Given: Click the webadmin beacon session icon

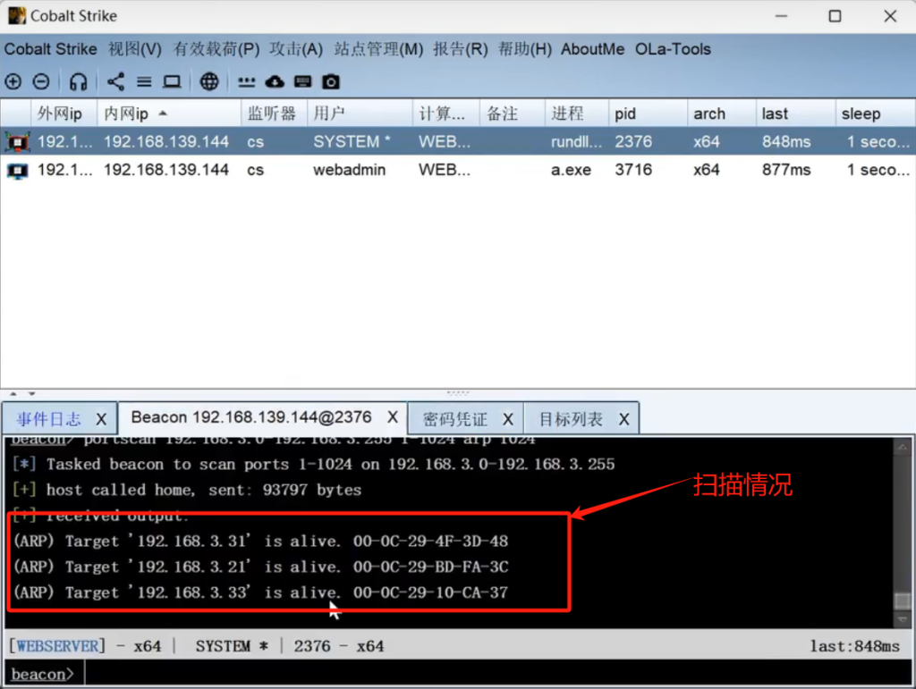Looking at the screenshot, I should point(18,171).
